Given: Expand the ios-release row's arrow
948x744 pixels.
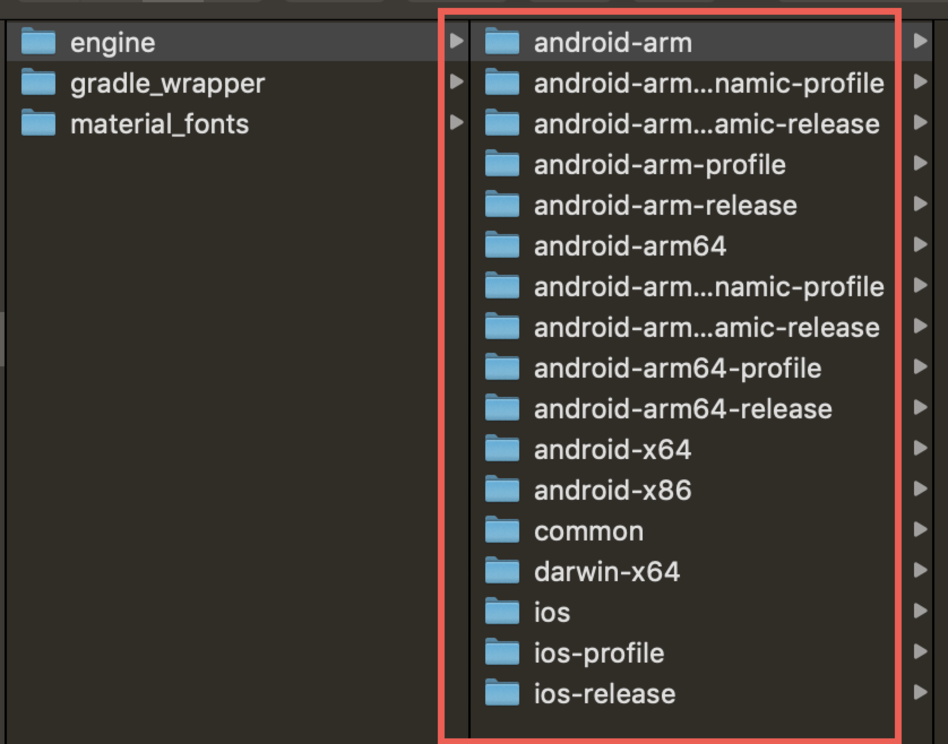Looking at the screenshot, I should click(x=921, y=692).
